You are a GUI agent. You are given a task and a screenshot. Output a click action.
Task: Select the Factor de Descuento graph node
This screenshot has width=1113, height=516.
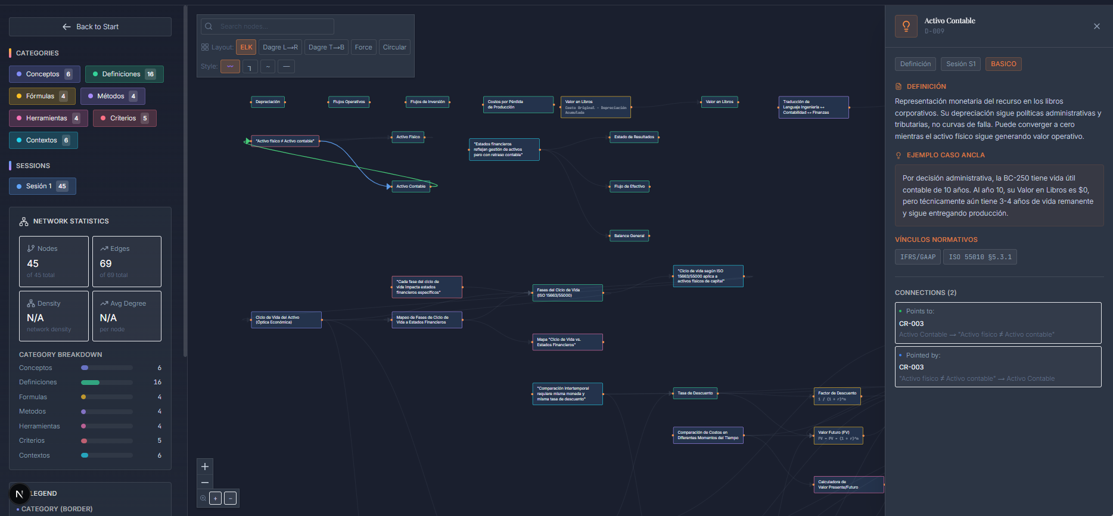point(837,396)
